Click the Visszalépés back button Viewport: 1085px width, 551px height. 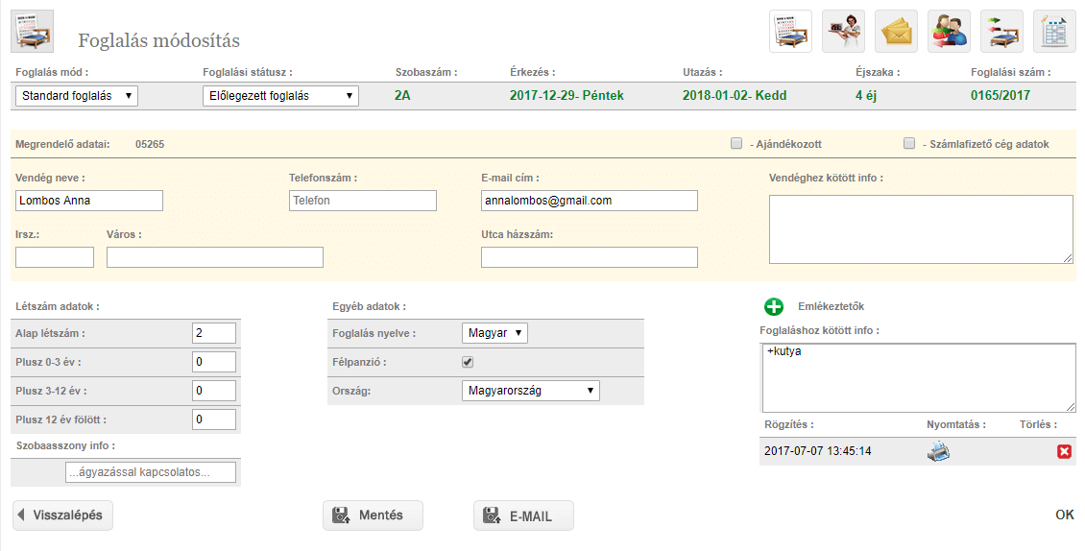[63, 515]
